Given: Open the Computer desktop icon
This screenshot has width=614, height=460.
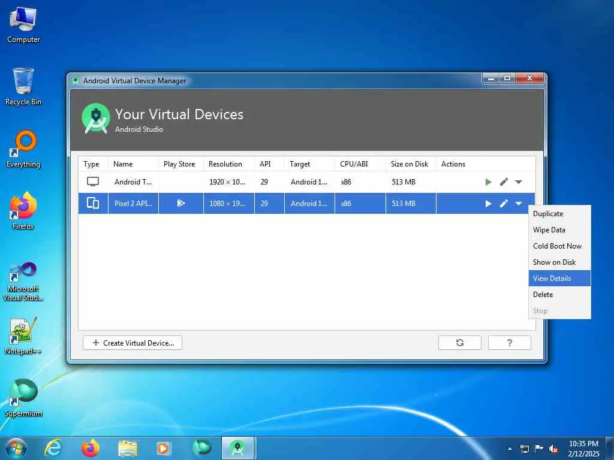Looking at the screenshot, I should tap(23, 25).
